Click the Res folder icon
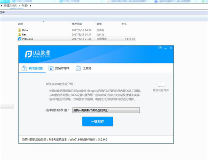This screenshot has width=208, height=161. 19,35
